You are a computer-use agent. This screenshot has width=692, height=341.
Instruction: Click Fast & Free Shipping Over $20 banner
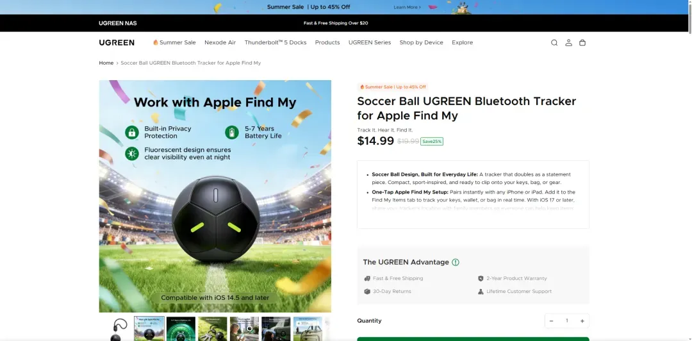click(336, 24)
